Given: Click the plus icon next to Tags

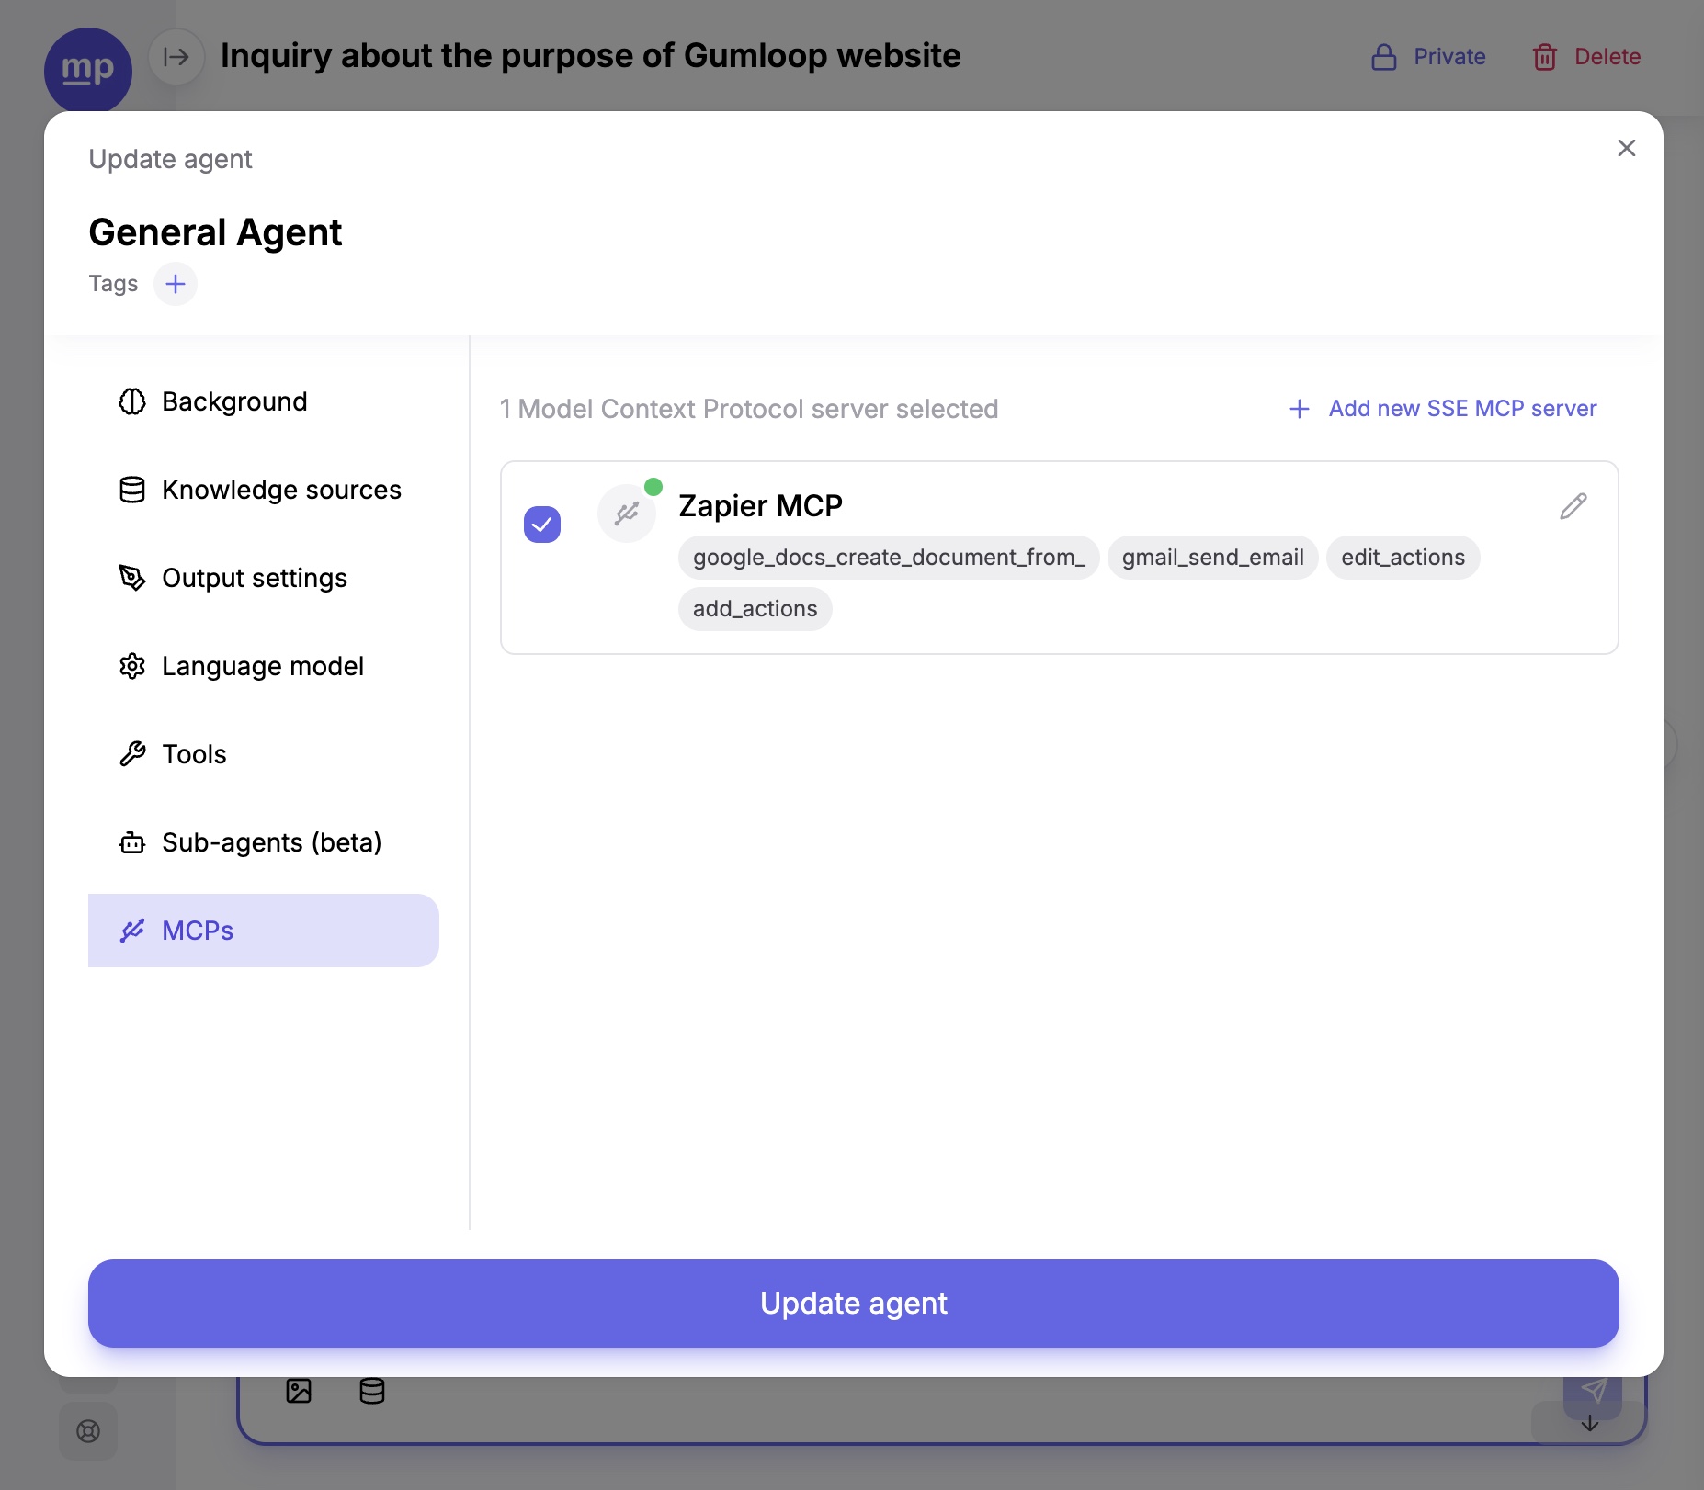Looking at the screenshot, I should pos(176,284).
